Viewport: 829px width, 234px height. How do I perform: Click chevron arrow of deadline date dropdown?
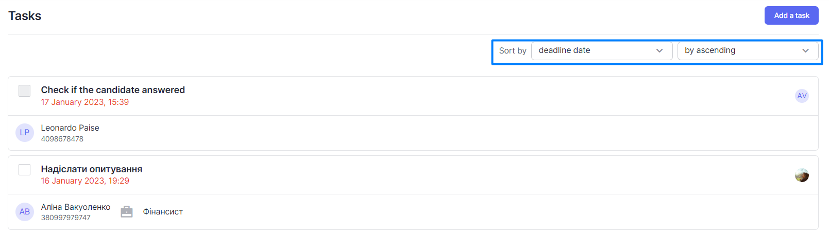pyautogui.click(x=659, y=51)
